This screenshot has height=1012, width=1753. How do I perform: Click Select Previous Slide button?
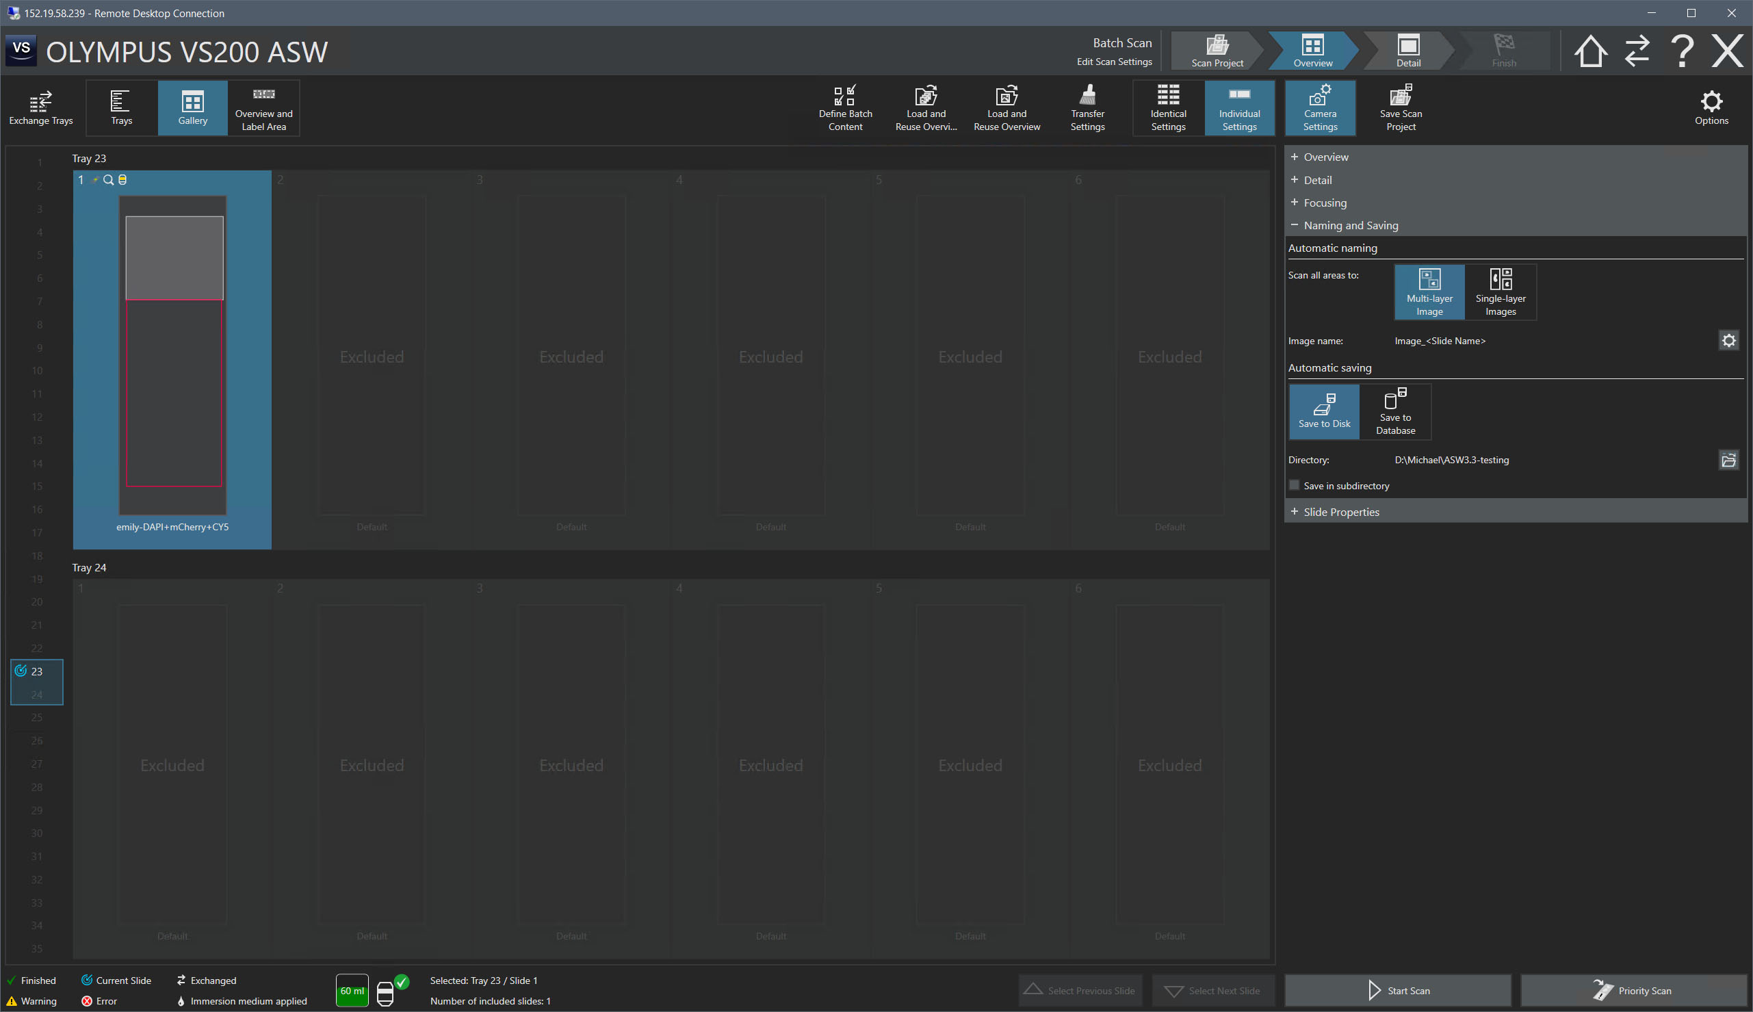(1080, 991)
